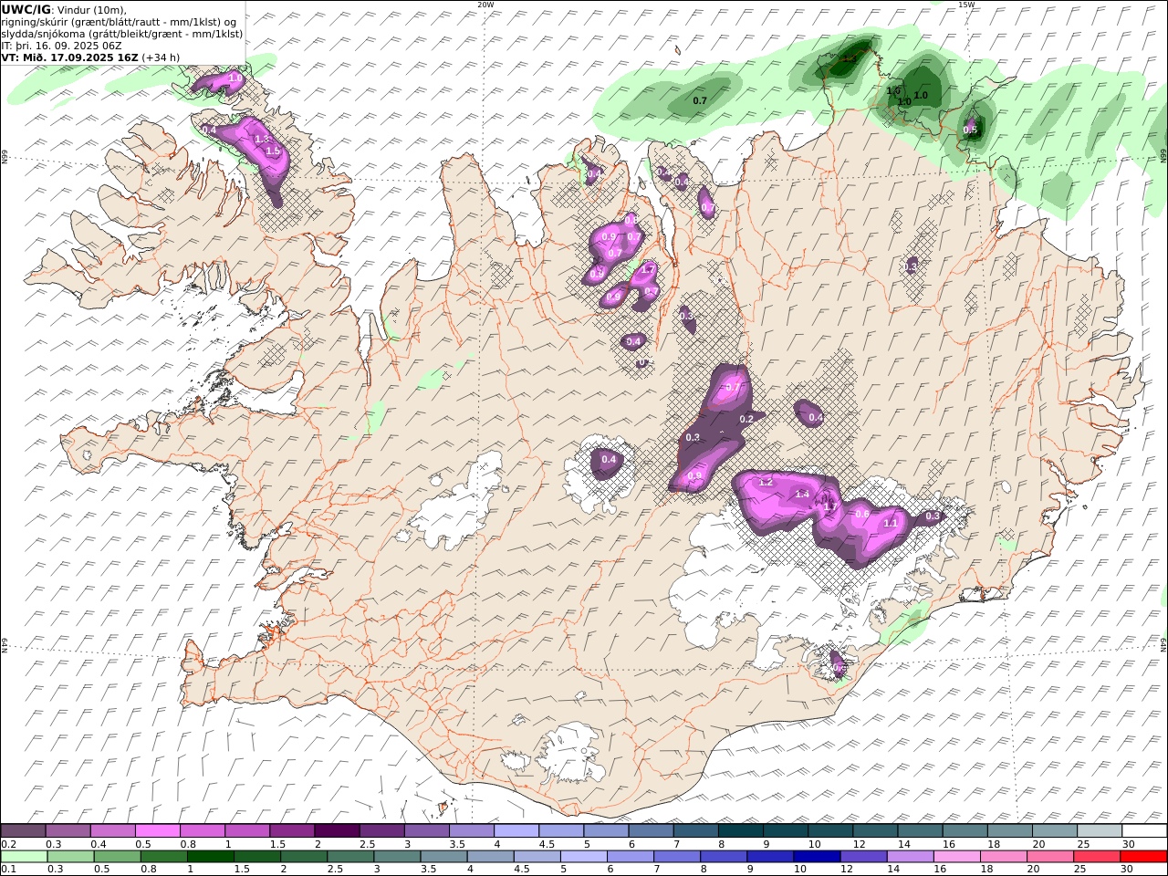Pick the darkest purple upper swatch from 2 to 2.5
Screen dimensions: 1168x876
click(x=337, y=831)
